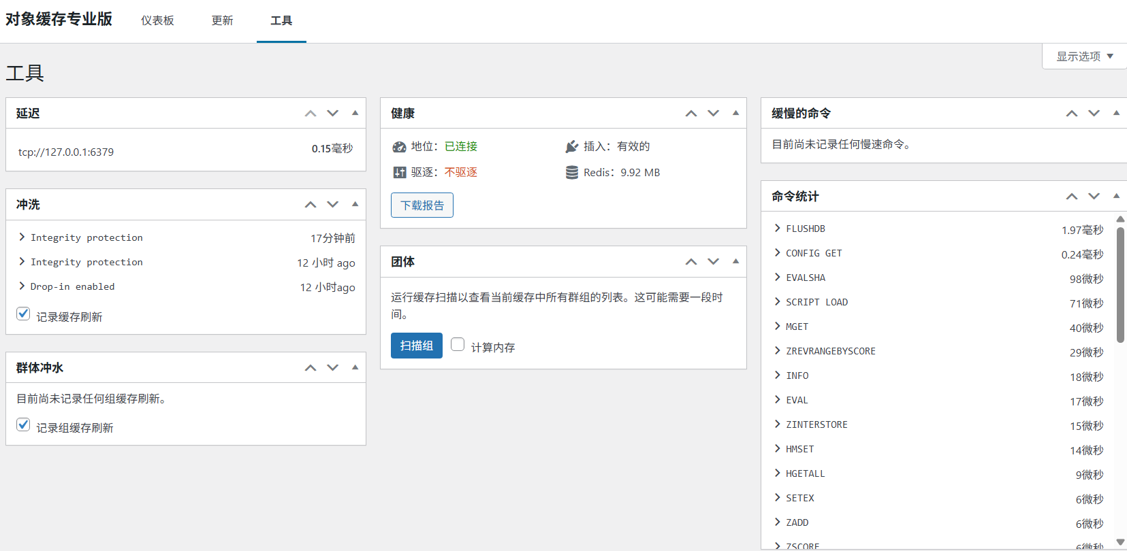Viewport: 1127px width, 551px height.
Task: Open the 更新 tab
Action: coord(222,20)
